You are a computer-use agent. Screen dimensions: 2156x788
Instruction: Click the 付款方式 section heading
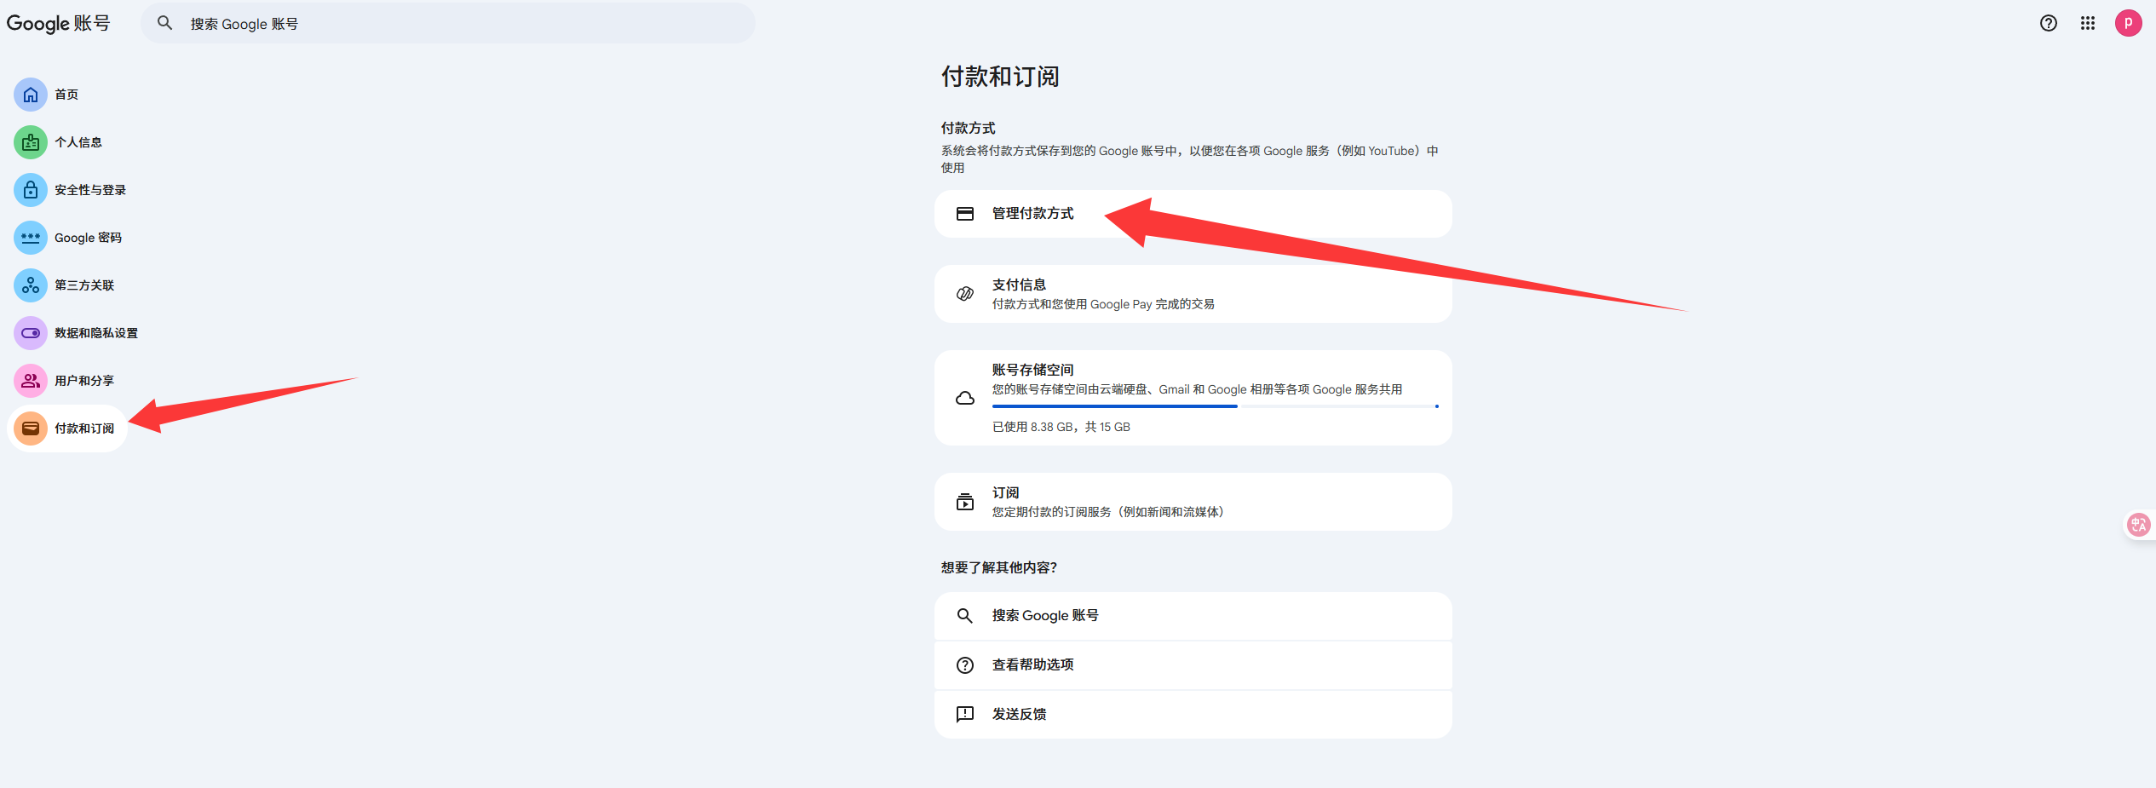click(969, 128)
